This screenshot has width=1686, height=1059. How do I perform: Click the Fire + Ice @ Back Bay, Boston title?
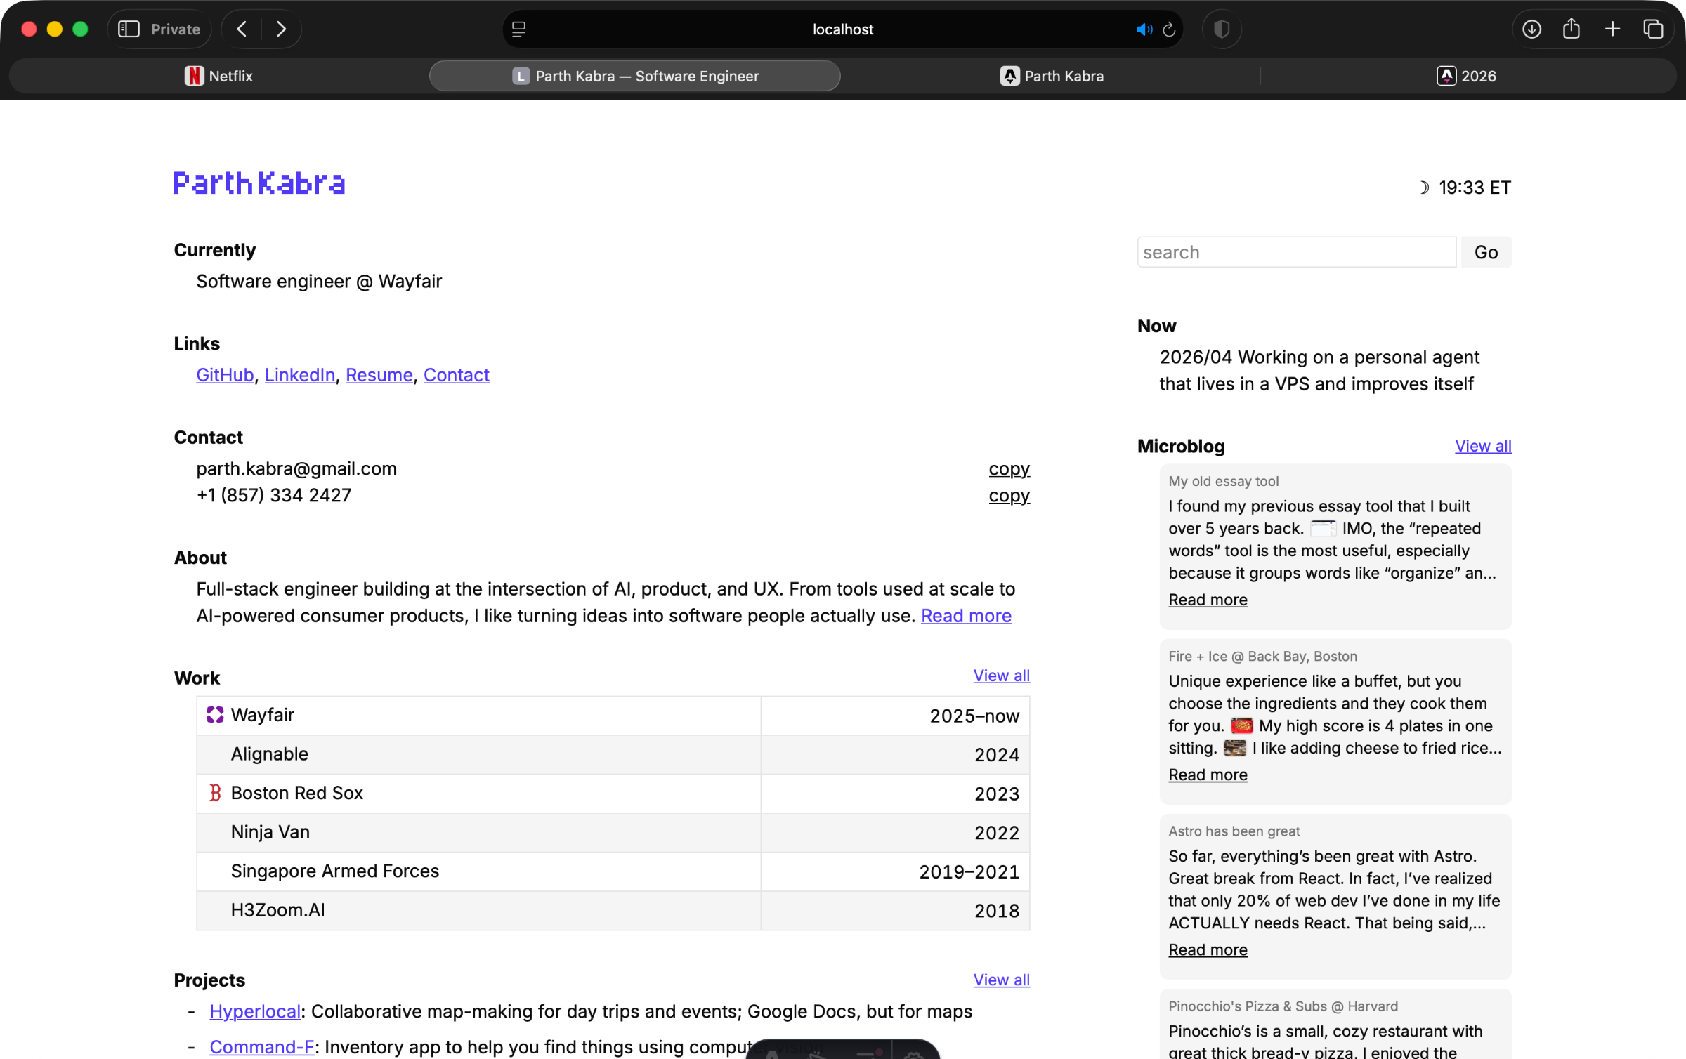click(1263, 656)
